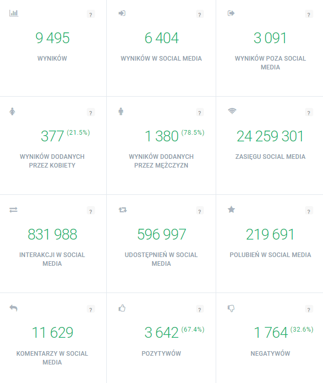Click the (21.5%) percentage
Image resolution: width=323 pixels, height=383 pixels.
78,133
